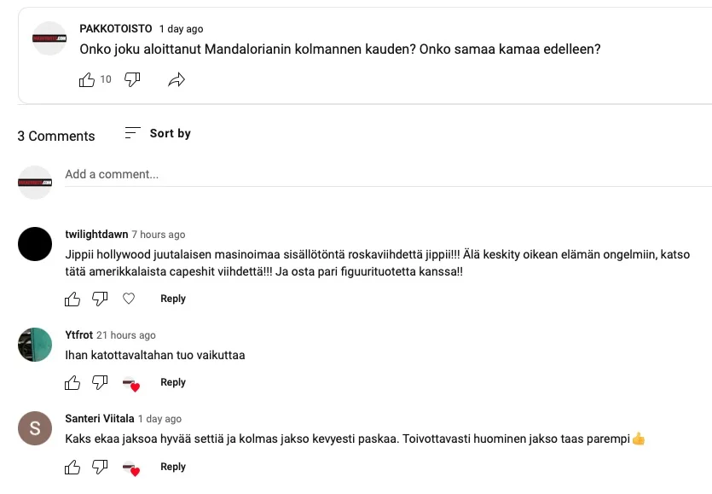
Task: Reply to twilightdawn's comment
Action: click(173, 299)
